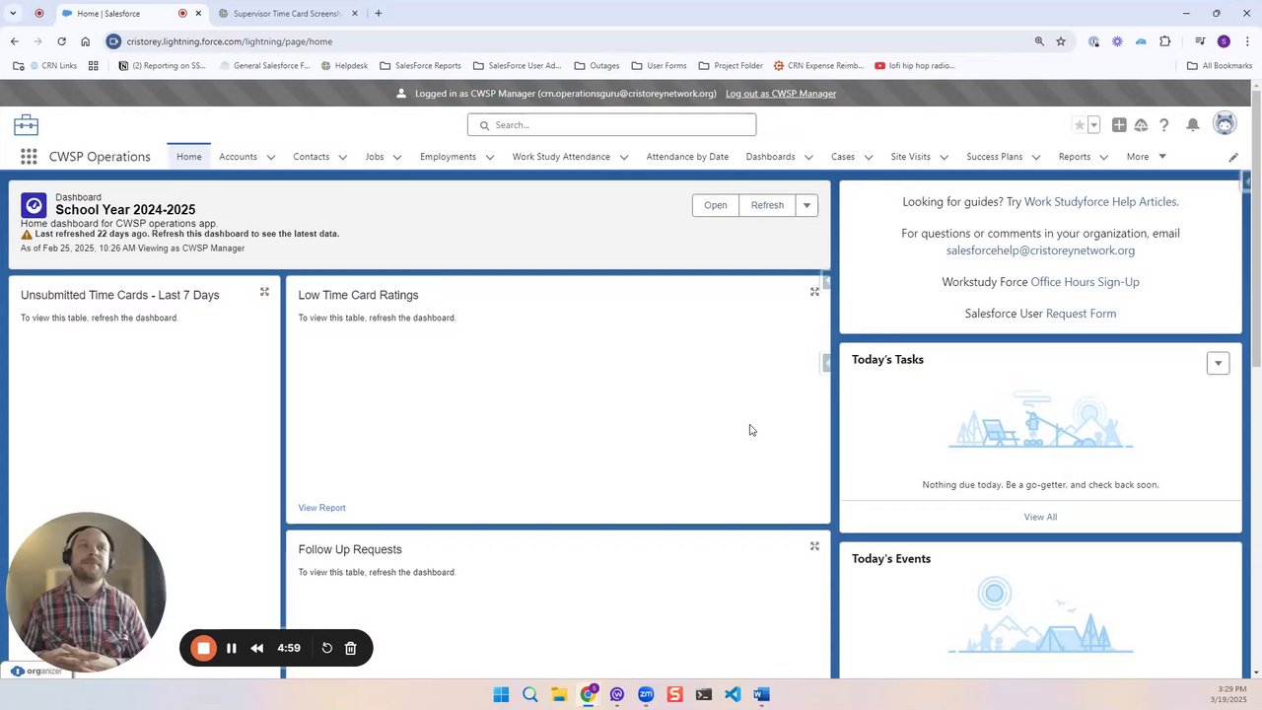Open the Jobs tab dropdown chevron
This screenshot has height=710, width=1262.
coord(396,157)
